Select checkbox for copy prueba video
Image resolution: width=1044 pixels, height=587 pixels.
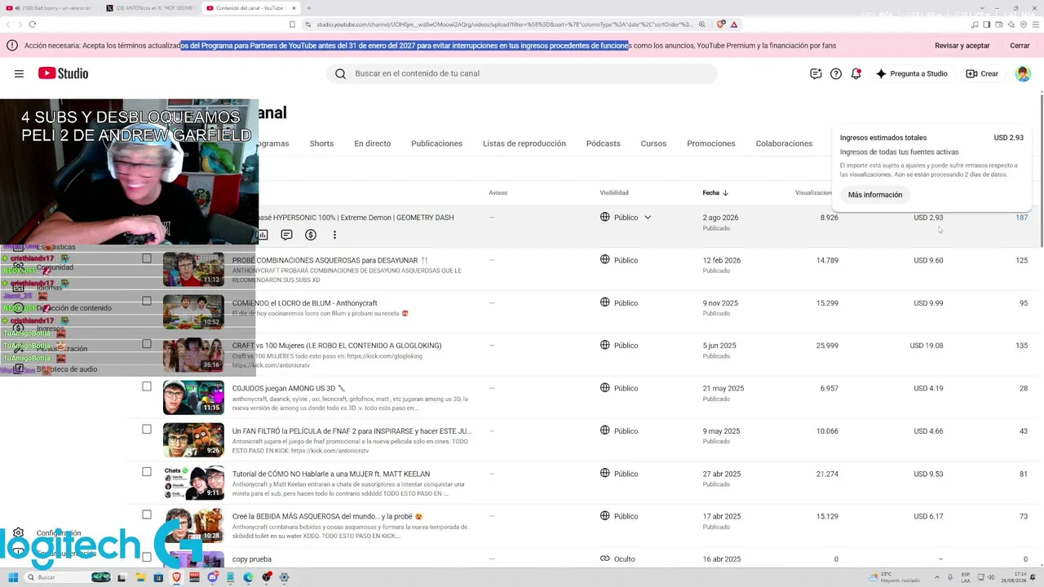147,557
